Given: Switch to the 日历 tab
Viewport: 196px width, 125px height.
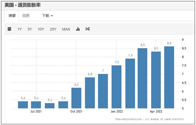Looking at the screenshot, I should [x=26, y=16].
